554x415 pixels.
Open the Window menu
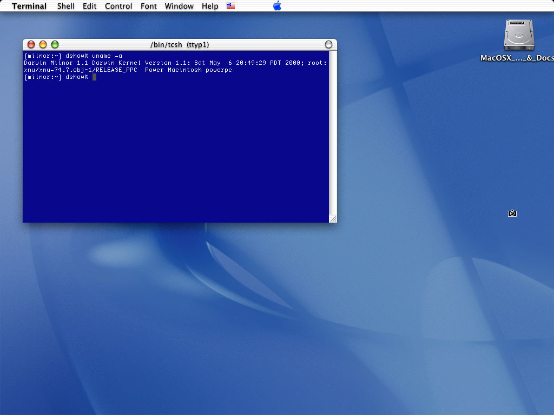click(x=179, y=6)
